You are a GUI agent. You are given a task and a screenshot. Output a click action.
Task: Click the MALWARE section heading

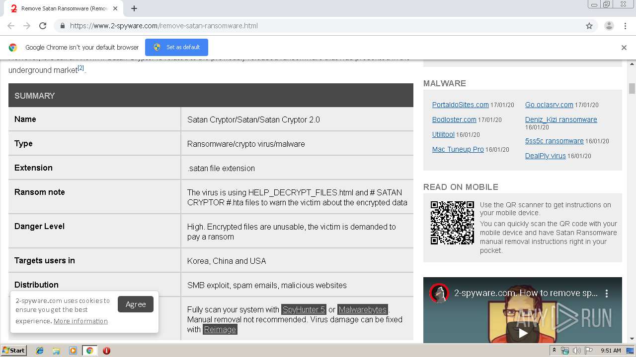point(445,83)
